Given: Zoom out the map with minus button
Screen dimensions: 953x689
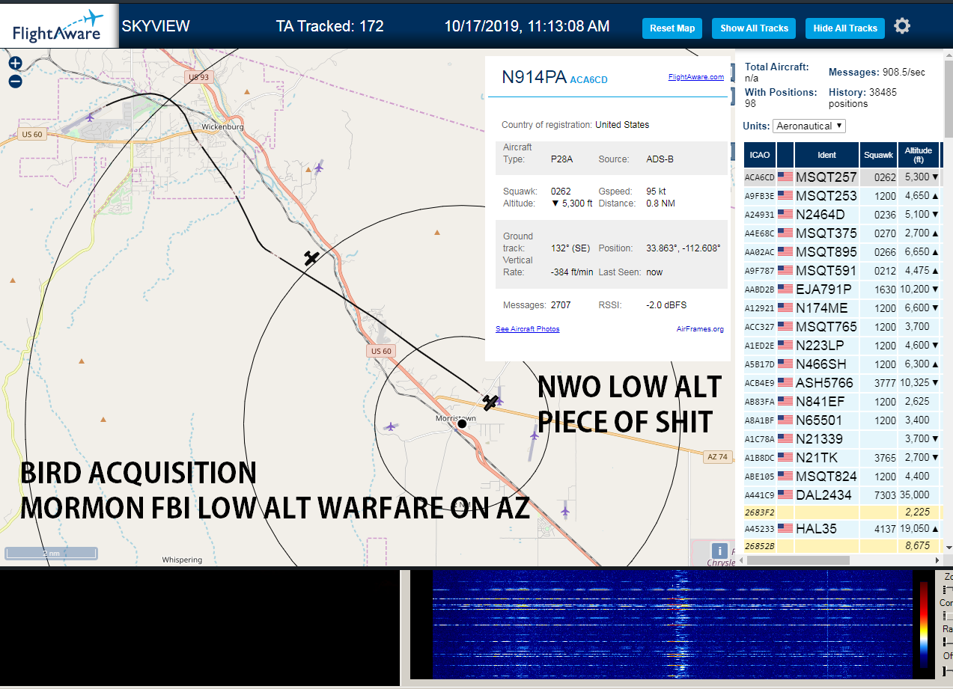Looking at the screenshot, I should [x=15, y=82].
